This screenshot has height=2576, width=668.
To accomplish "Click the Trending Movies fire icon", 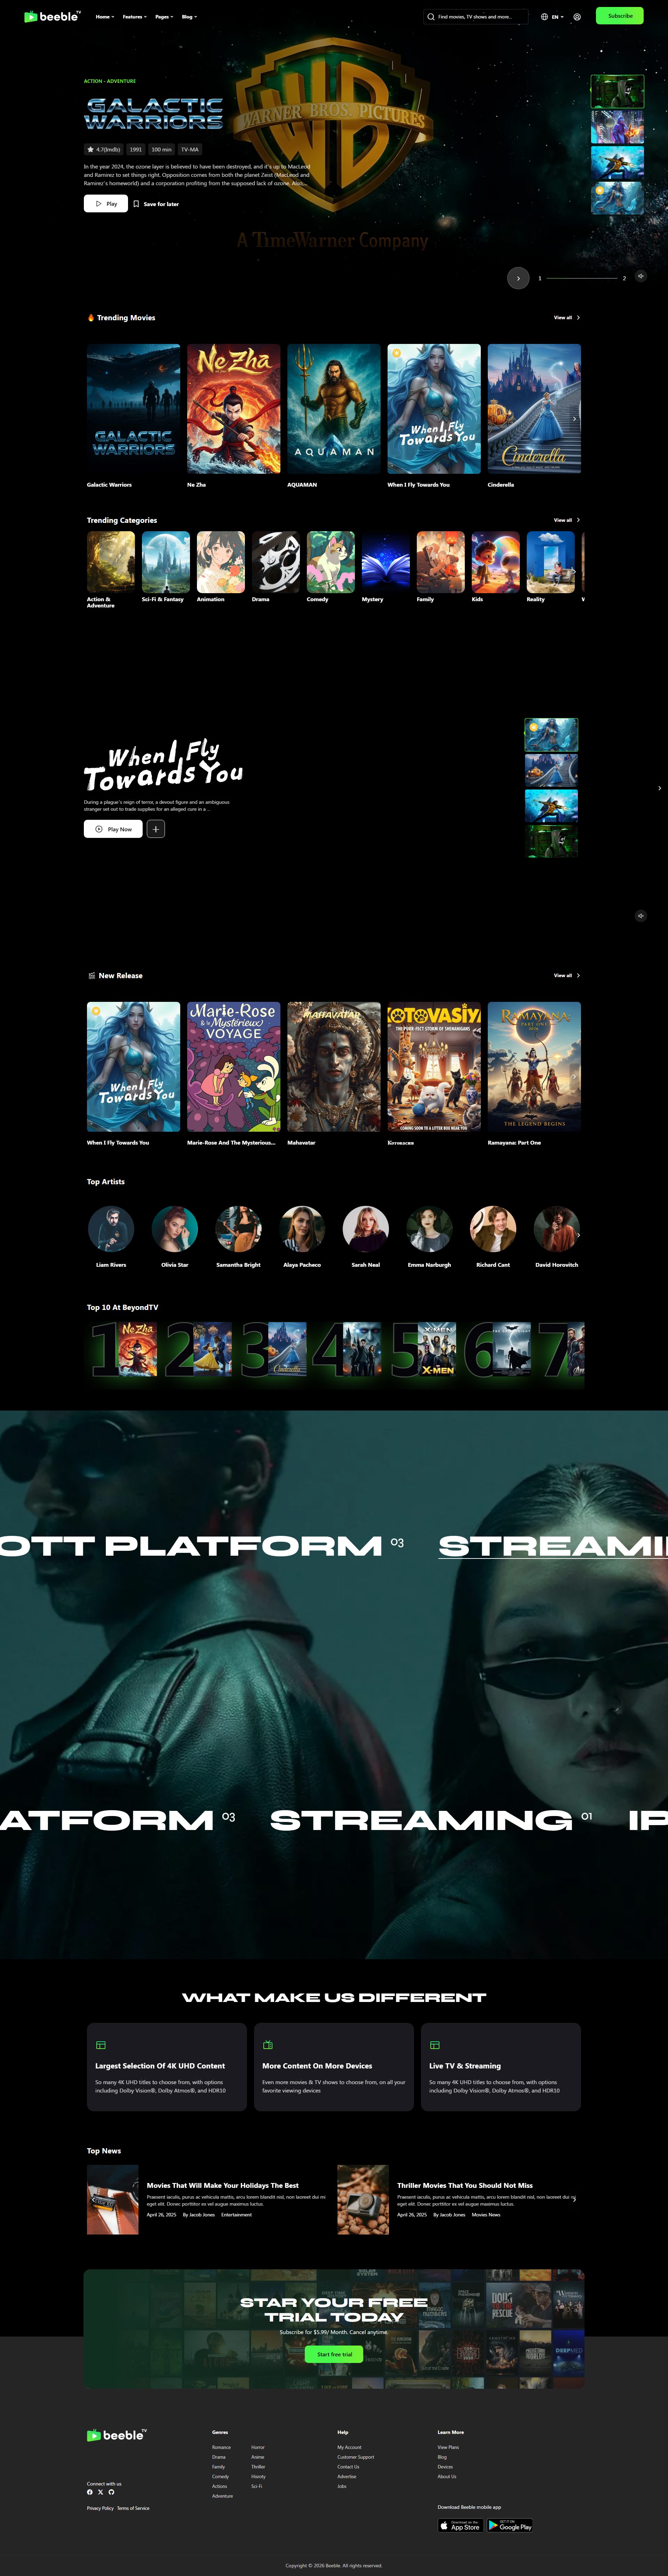I will pos(91,318).
